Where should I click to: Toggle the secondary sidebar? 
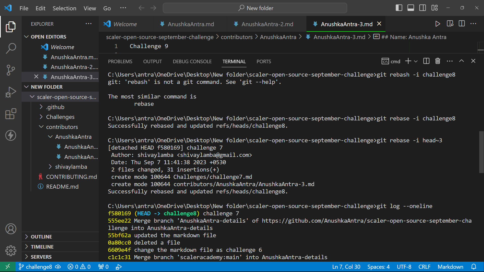422,8
